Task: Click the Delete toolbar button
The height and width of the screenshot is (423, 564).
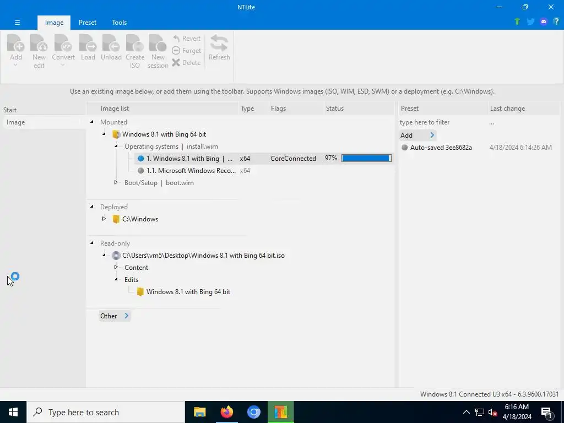Action: point(186,63)
